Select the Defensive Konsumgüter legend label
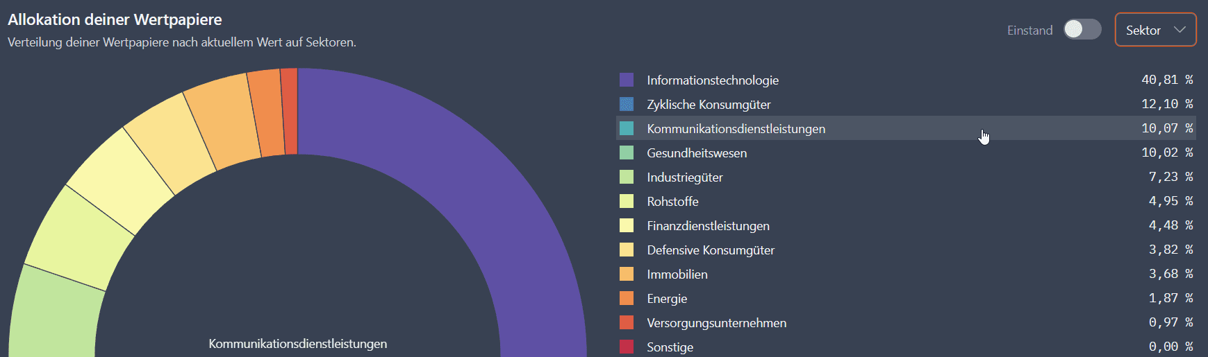 click(x=711, y=250)
